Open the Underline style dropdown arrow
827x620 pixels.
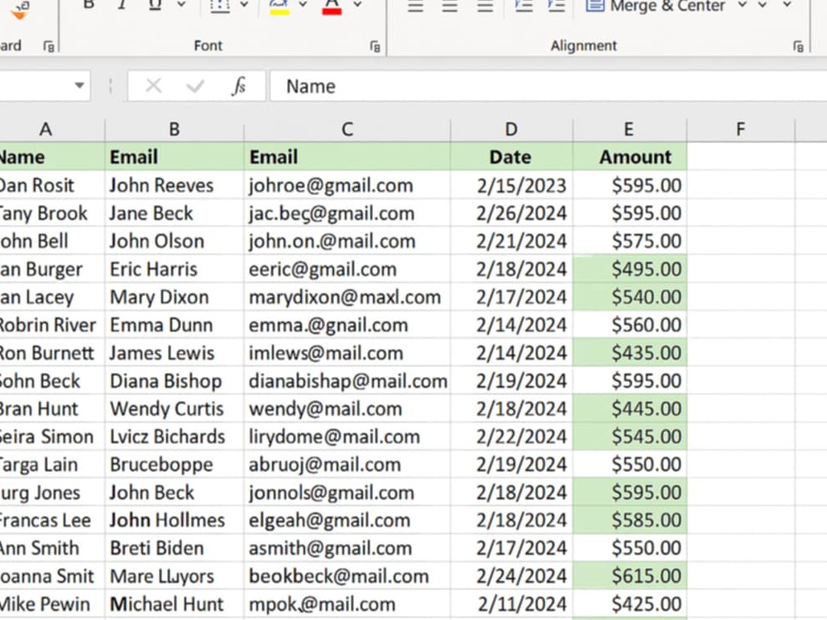181,5
